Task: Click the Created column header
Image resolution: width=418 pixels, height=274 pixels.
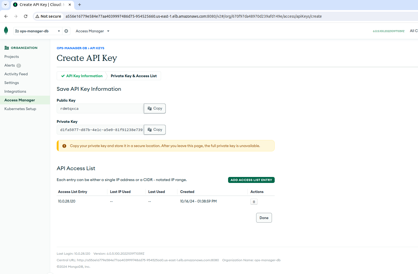Action: (187, 192)
